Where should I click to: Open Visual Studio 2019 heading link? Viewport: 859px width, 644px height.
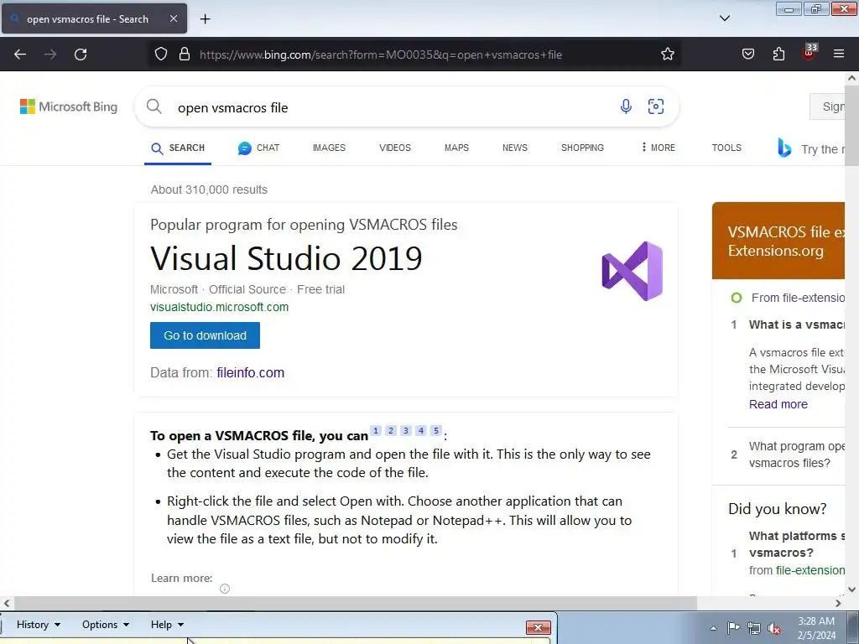point(287,258)
